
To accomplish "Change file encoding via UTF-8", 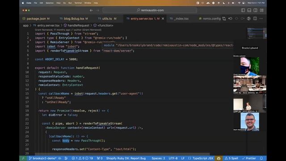I will click(173, 158).
